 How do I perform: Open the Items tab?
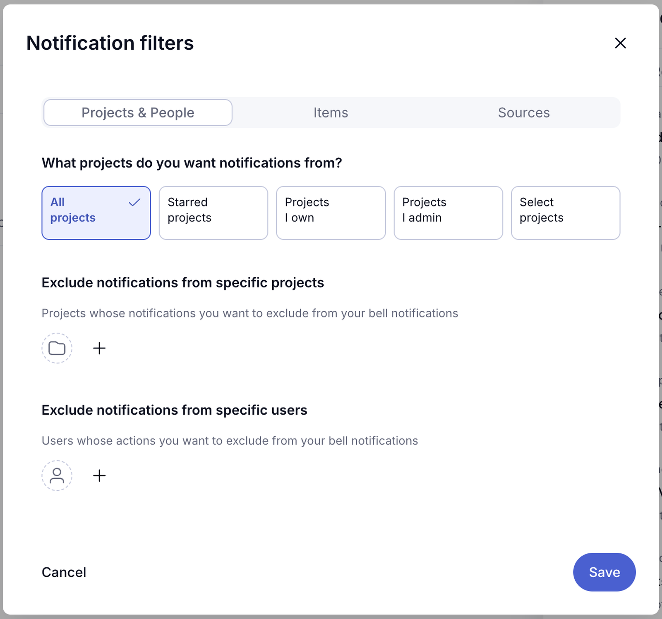pyautogui.click(x=331, y=113)
